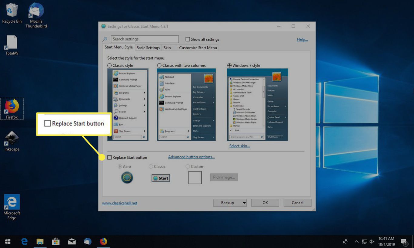
Task: Select Classic with two columns radio
Action: [x=159, y=65]
